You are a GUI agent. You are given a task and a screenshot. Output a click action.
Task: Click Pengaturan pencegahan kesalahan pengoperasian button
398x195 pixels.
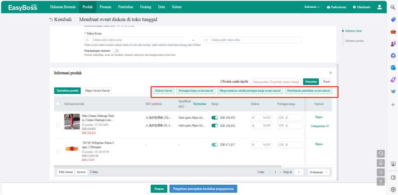point(203,189)
